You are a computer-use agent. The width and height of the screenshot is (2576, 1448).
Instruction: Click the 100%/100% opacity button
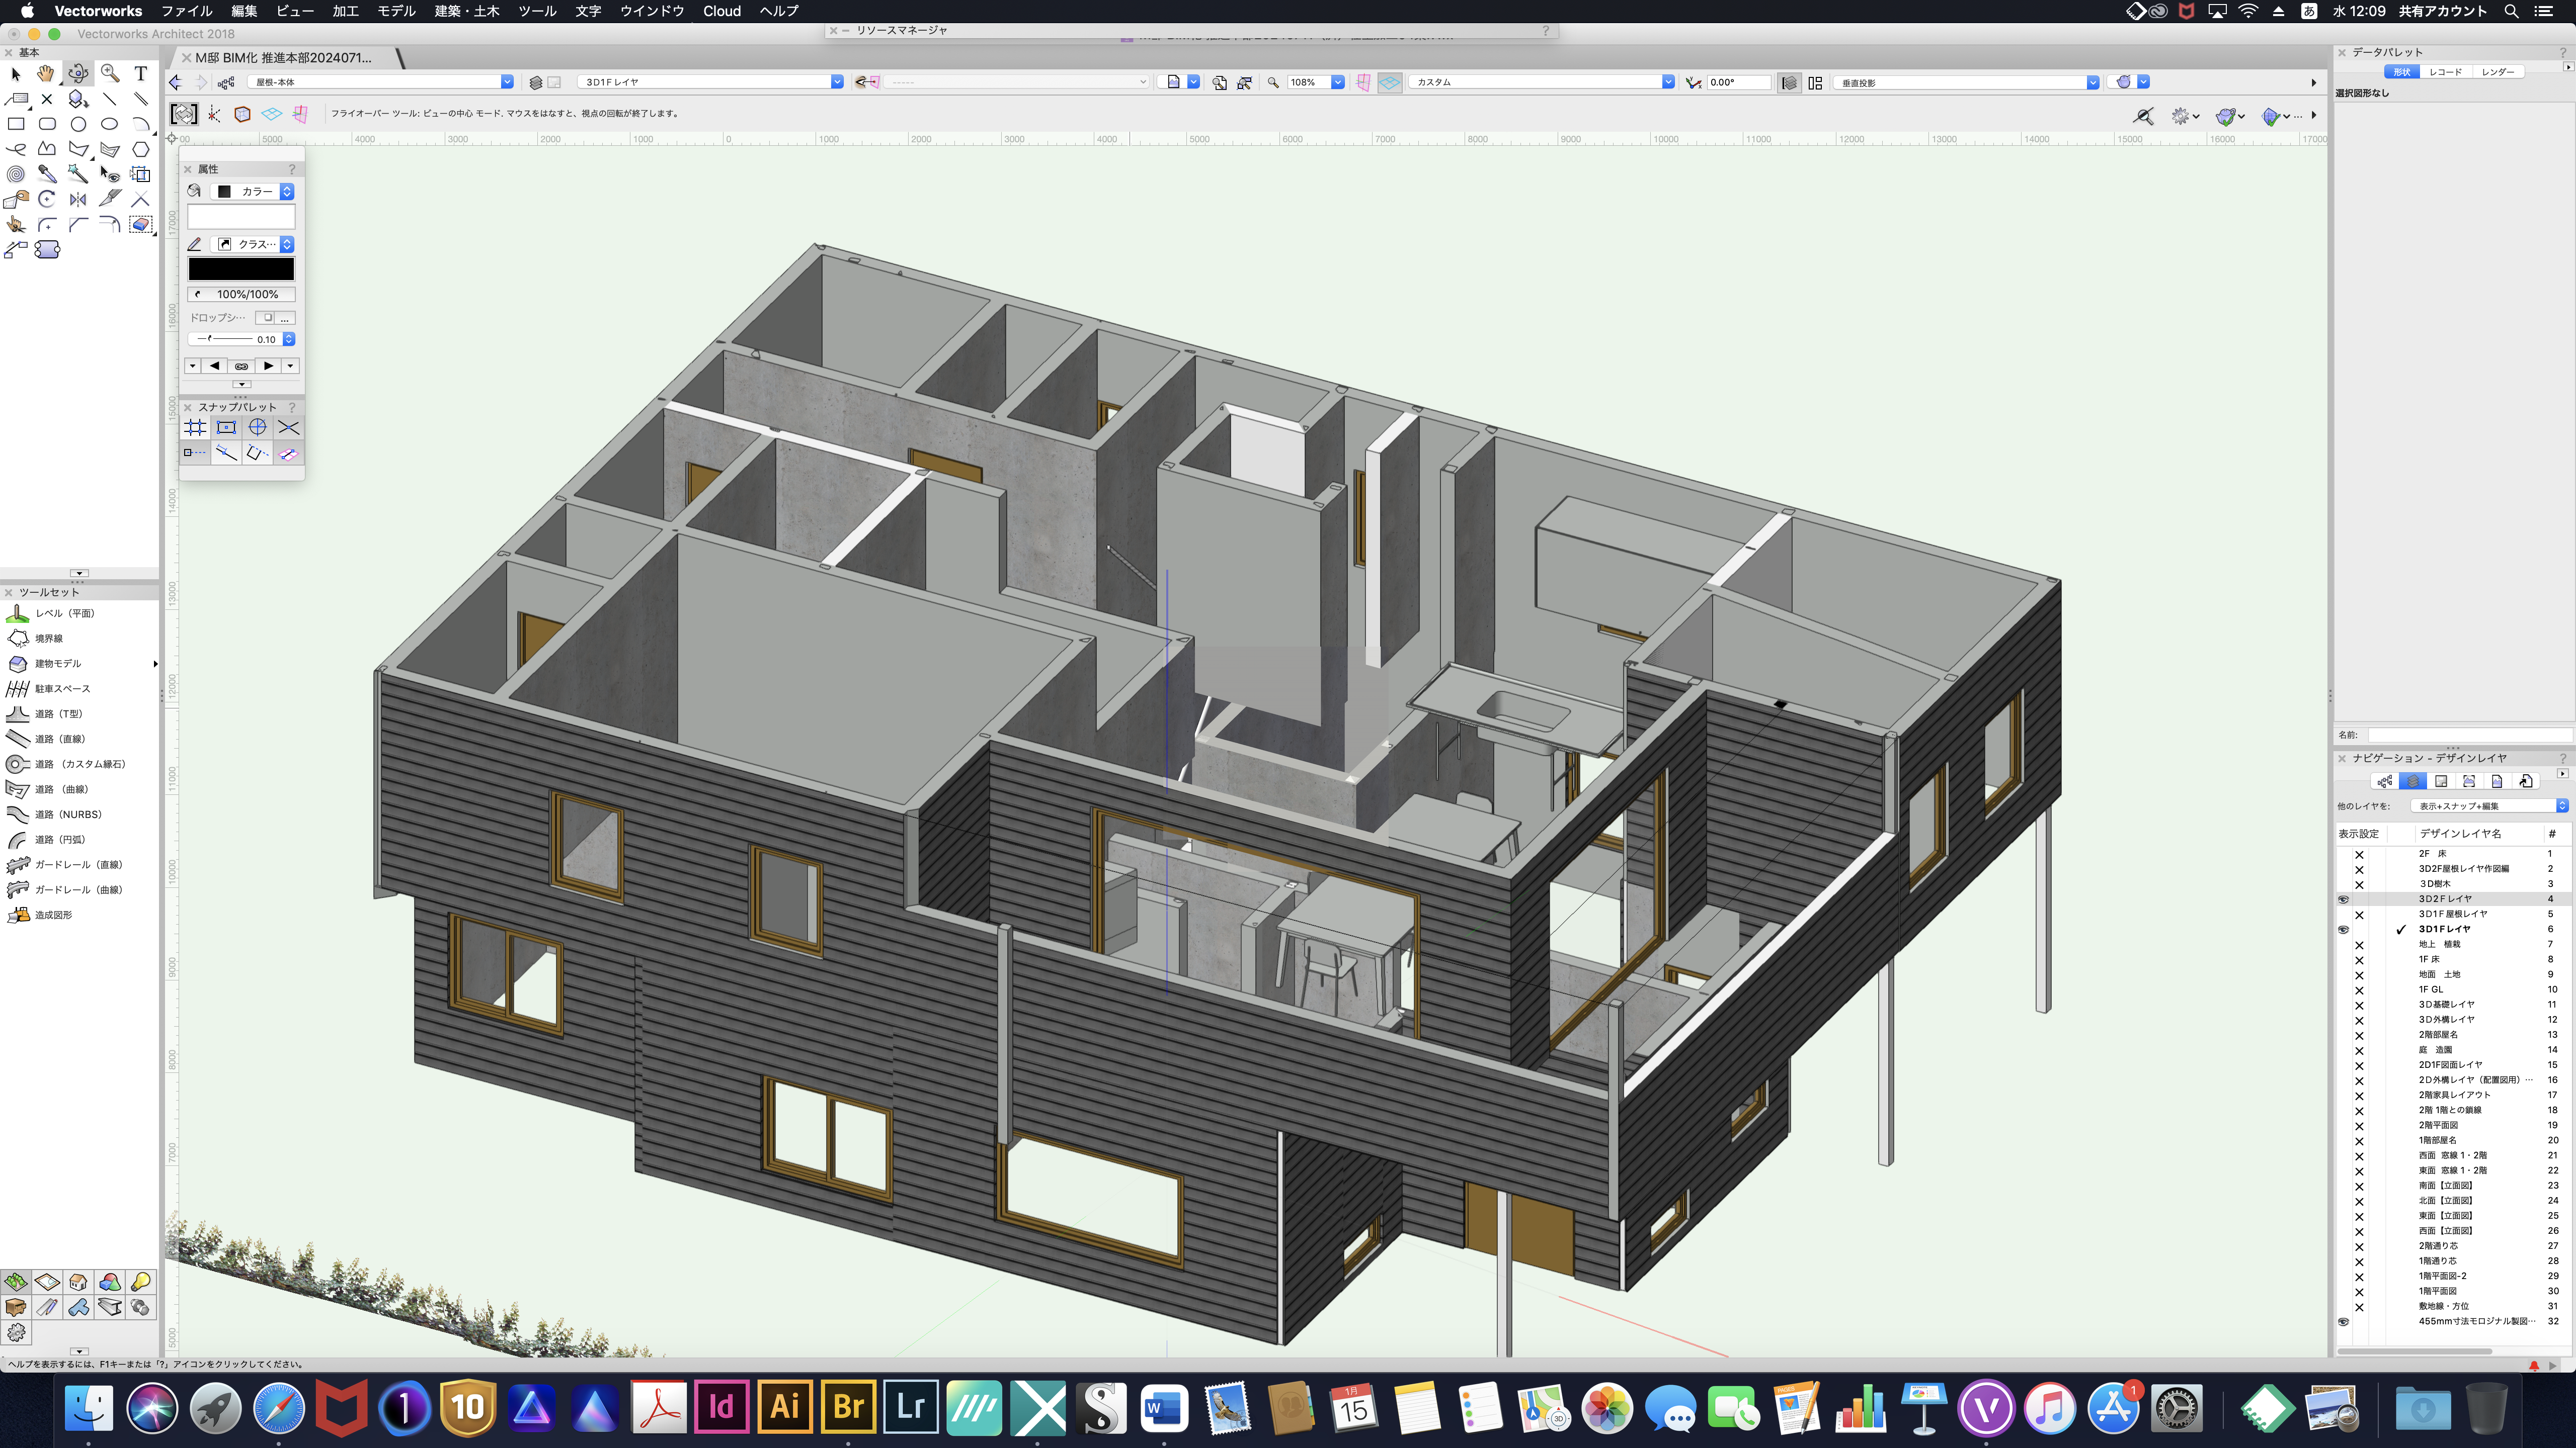click(241, 294)
